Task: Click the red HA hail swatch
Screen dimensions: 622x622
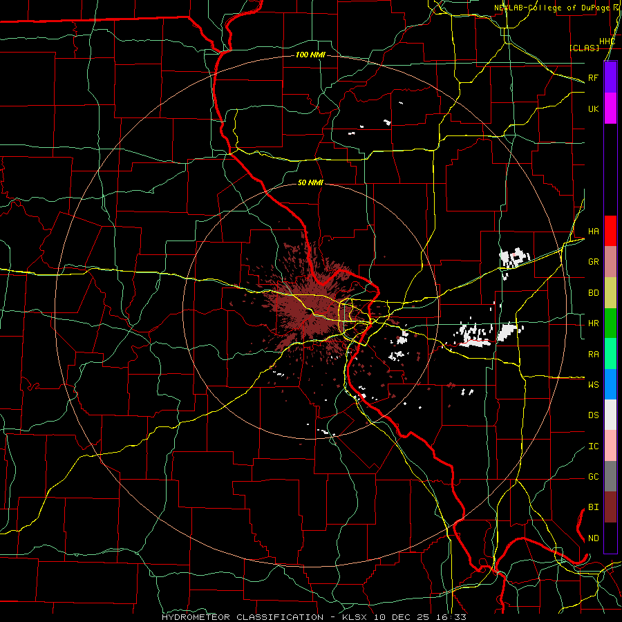Action: point(610,231)
